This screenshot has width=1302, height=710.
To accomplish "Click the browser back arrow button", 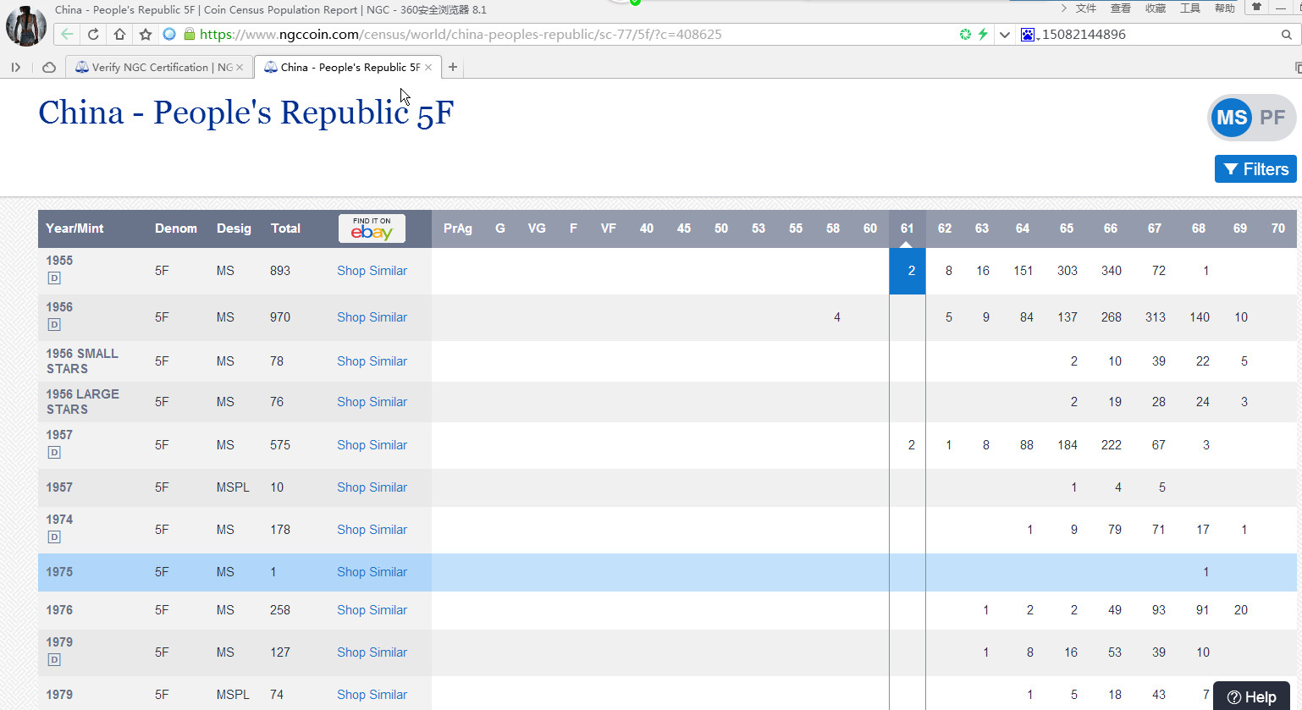I will click(x=67, y=35).
